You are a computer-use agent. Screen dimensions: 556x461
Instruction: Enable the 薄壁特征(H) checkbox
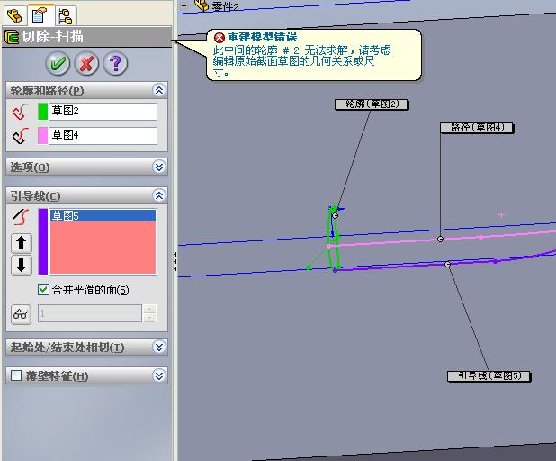point(16,375)
